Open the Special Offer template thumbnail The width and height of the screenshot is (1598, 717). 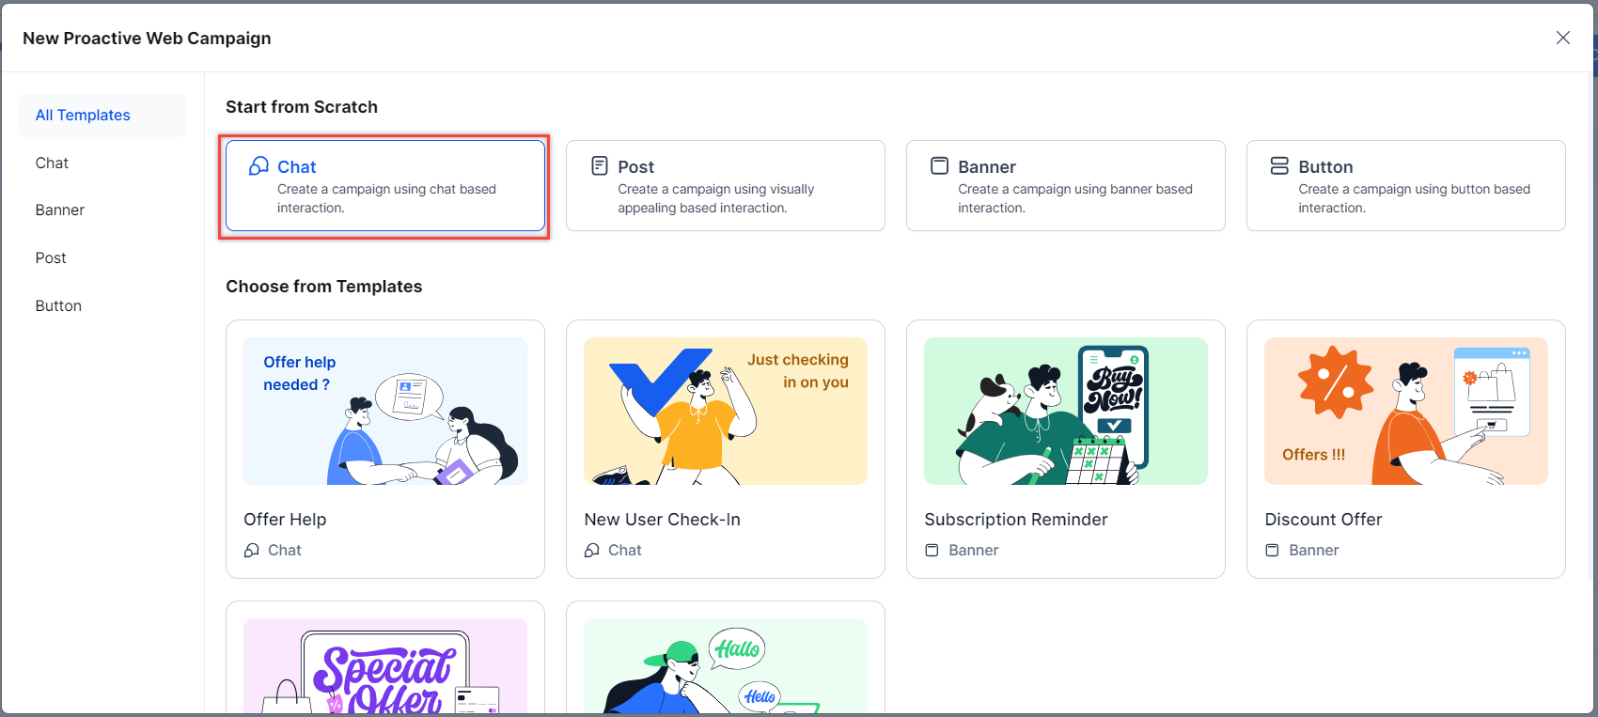385,665
